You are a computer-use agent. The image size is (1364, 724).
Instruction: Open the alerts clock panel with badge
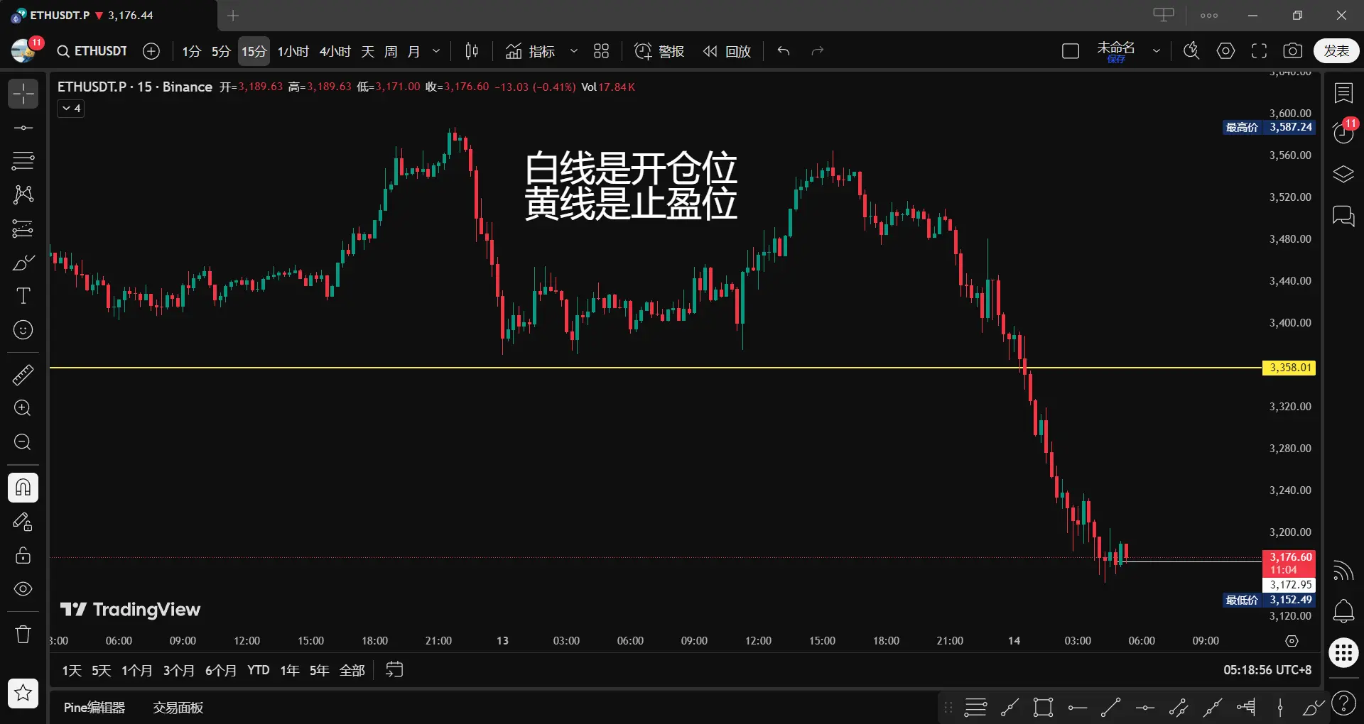click(1343, 132)
